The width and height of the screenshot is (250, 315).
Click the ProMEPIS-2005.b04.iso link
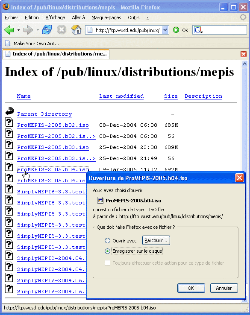tap(53, 169)
